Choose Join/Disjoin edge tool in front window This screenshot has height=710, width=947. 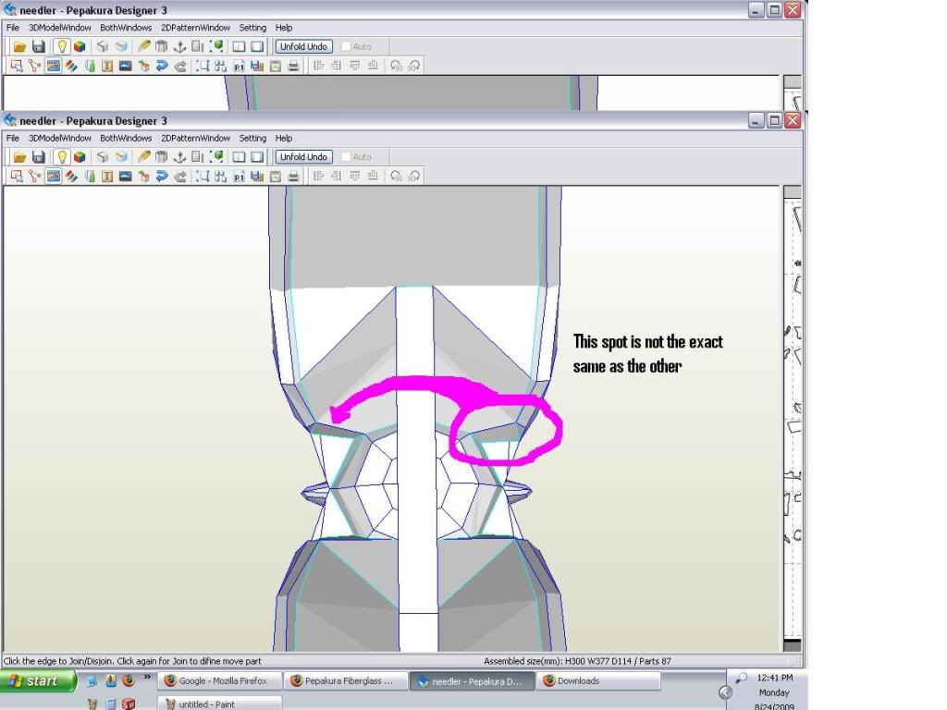[x=35, y=177]
